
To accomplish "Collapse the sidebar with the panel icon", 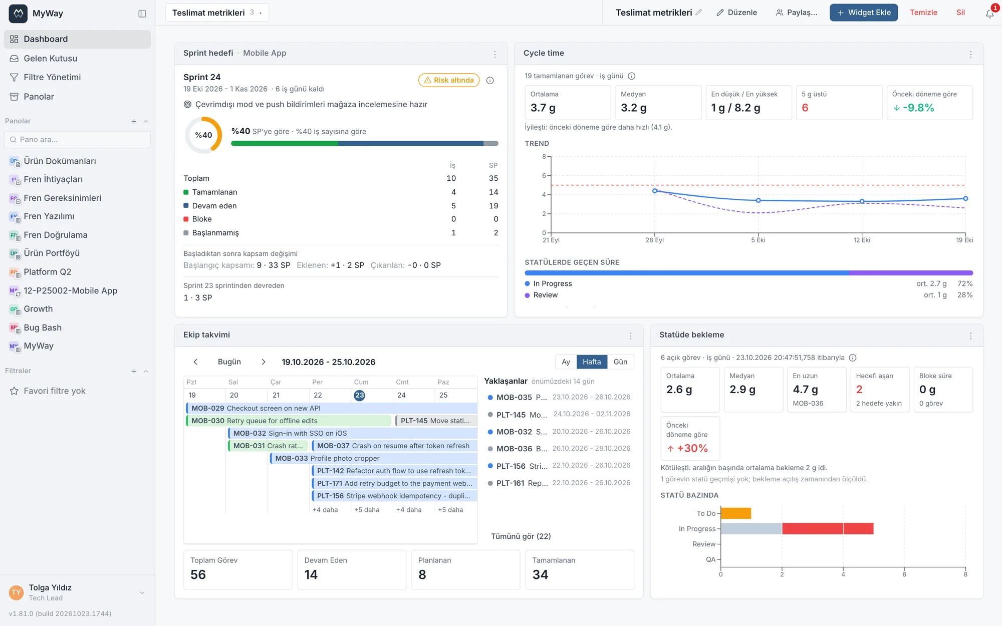I will (142, 14).
